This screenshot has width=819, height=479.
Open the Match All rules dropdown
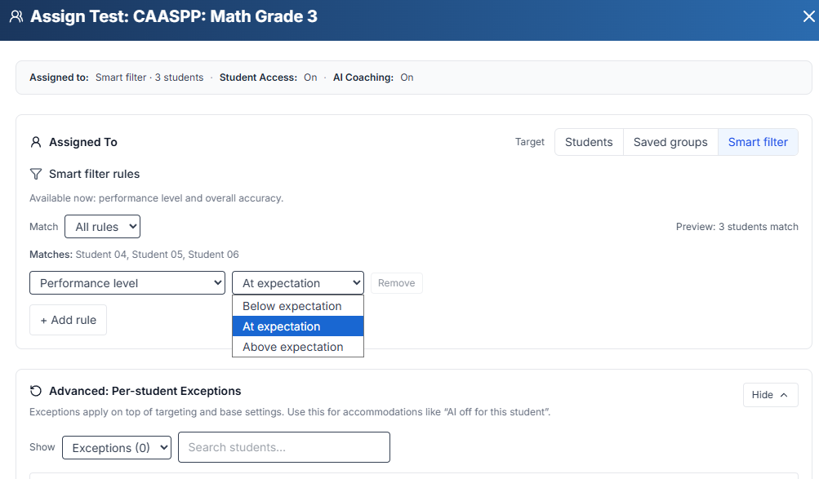[102, 227]
